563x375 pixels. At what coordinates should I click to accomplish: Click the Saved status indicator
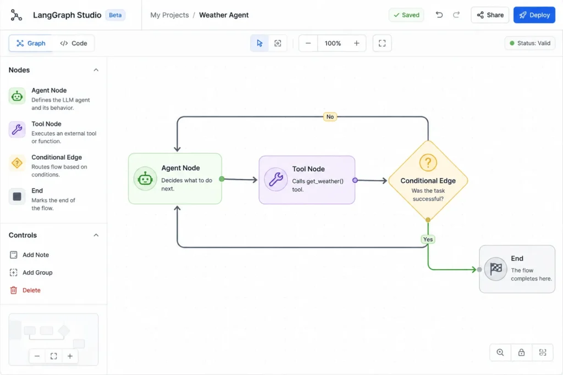pyautogui.click(x=406, y=15)
